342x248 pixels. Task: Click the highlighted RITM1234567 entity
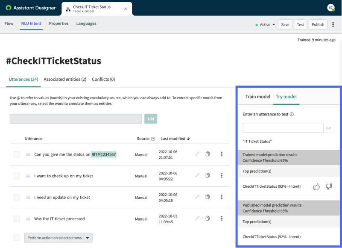[104, 154]
